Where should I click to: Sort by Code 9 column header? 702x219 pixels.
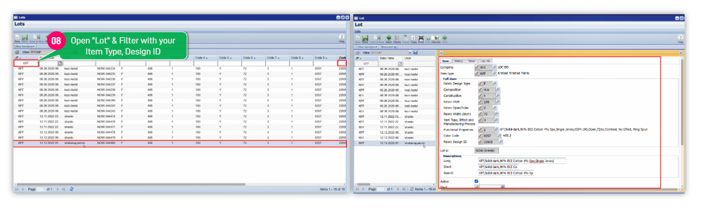[x=325, y=57]
